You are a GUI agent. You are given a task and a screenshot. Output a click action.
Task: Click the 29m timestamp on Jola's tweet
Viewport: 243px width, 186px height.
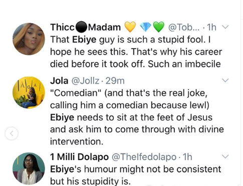coord(115,80)
